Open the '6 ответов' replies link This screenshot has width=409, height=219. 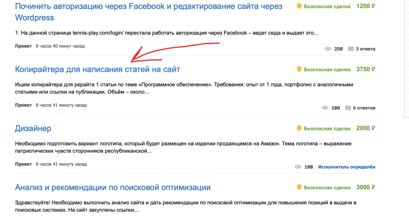[364, 108]
